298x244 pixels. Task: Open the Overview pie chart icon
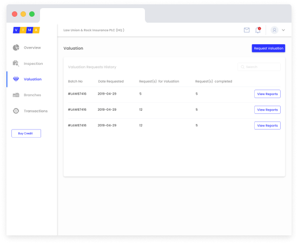coord(16,48)
